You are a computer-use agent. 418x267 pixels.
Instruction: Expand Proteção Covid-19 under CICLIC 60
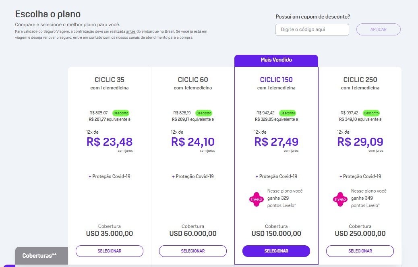tap(193, 176)
